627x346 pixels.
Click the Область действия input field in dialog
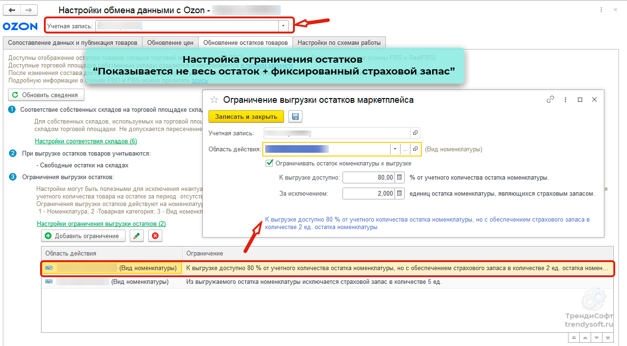tap(327, 149)
